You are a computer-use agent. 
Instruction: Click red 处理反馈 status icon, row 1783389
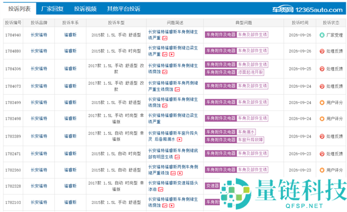click(x=322, y=136)
